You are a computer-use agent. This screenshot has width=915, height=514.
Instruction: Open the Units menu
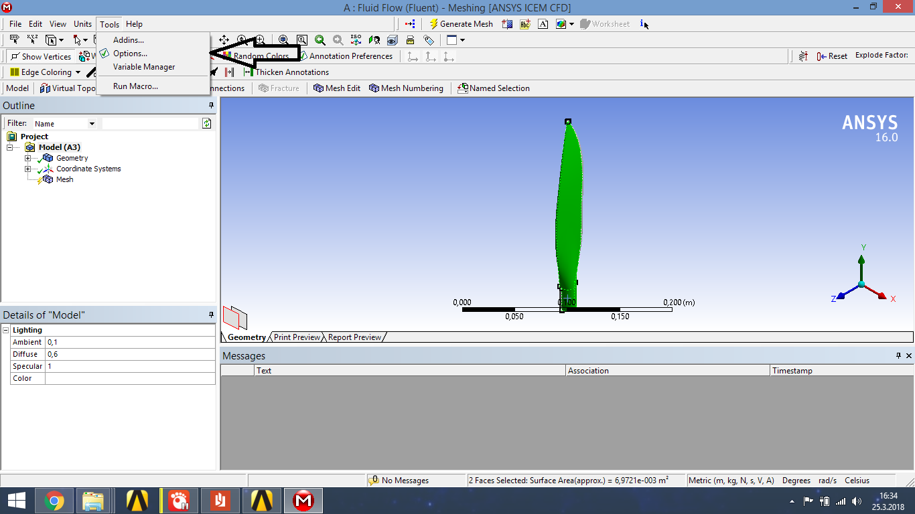83,24
